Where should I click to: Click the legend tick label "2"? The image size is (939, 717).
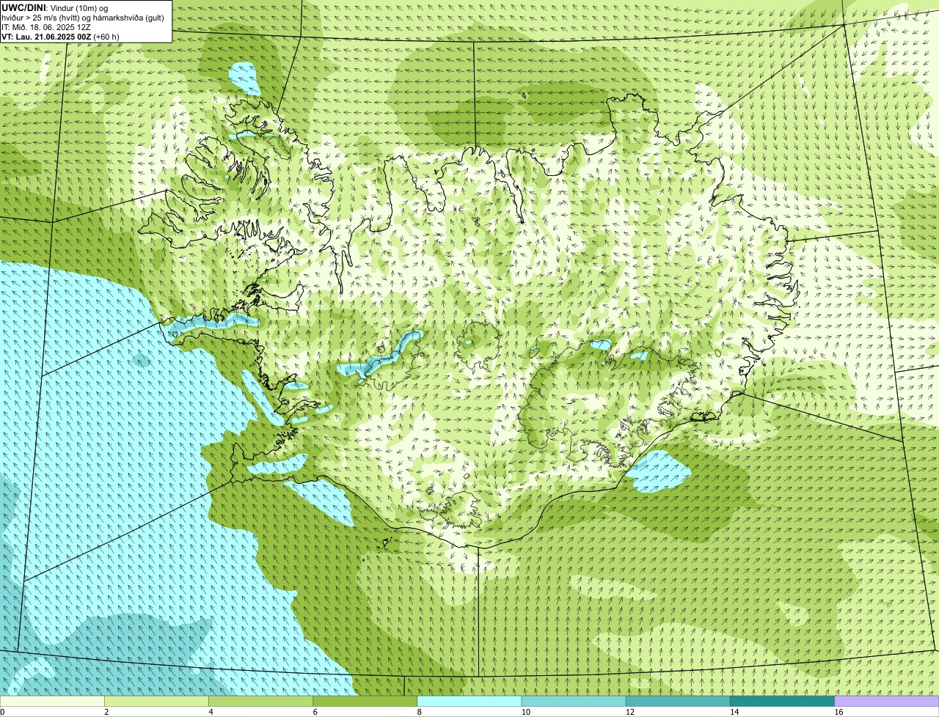click(107, 712)
